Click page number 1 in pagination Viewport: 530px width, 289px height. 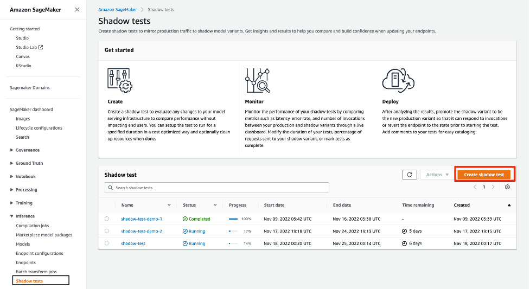click(x=484, y=187)
